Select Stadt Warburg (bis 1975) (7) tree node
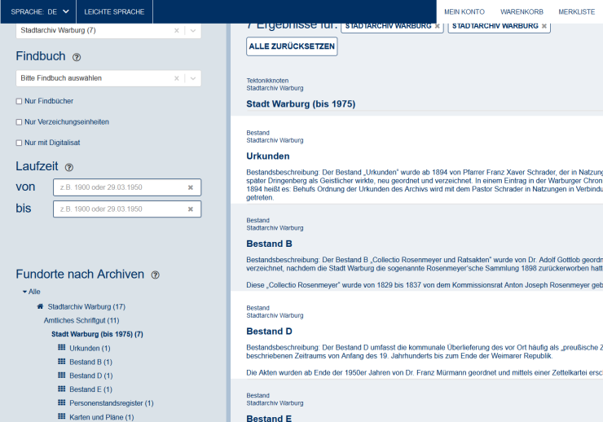Screen dimensions: 603x422 pyautogui.click(x=97, y=334)
